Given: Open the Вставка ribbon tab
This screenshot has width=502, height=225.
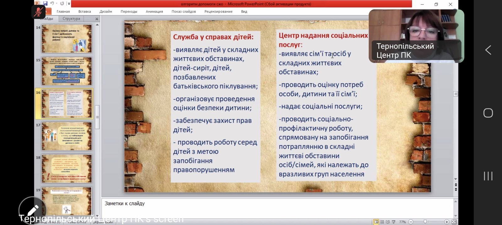Looking at the screenshot, I should [84, 12].
